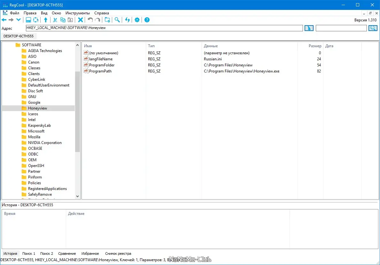The height and width of the screenshot is (265, 380).
Task: Select the AGEIA Technologies key
Action: pyautogui.click(x=45, y=51)
